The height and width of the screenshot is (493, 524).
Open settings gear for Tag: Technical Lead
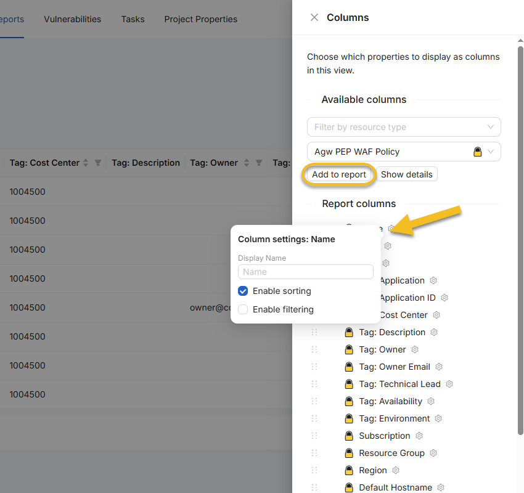[449, 384]
